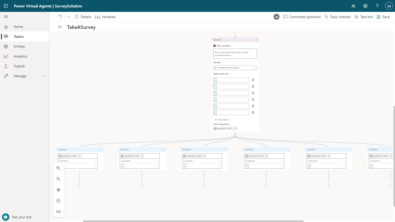This screenshot has width=395, height=222.
Task: Add a New option to the question
Action: pos(222,120)
